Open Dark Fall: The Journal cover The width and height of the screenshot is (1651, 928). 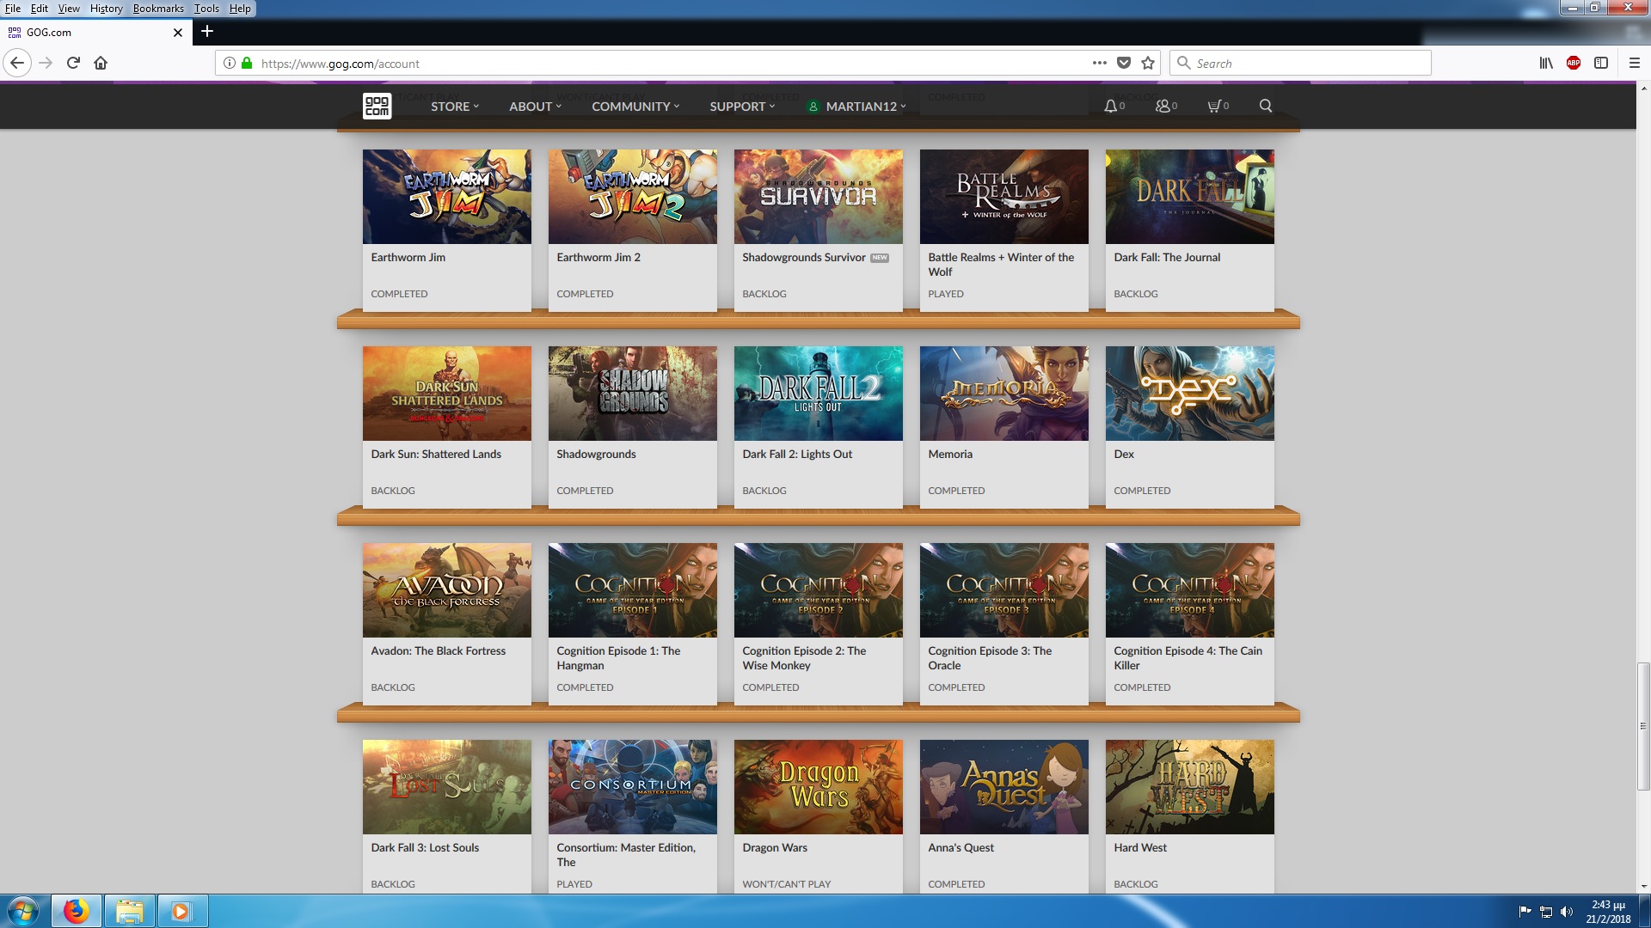coord(1189,197)
